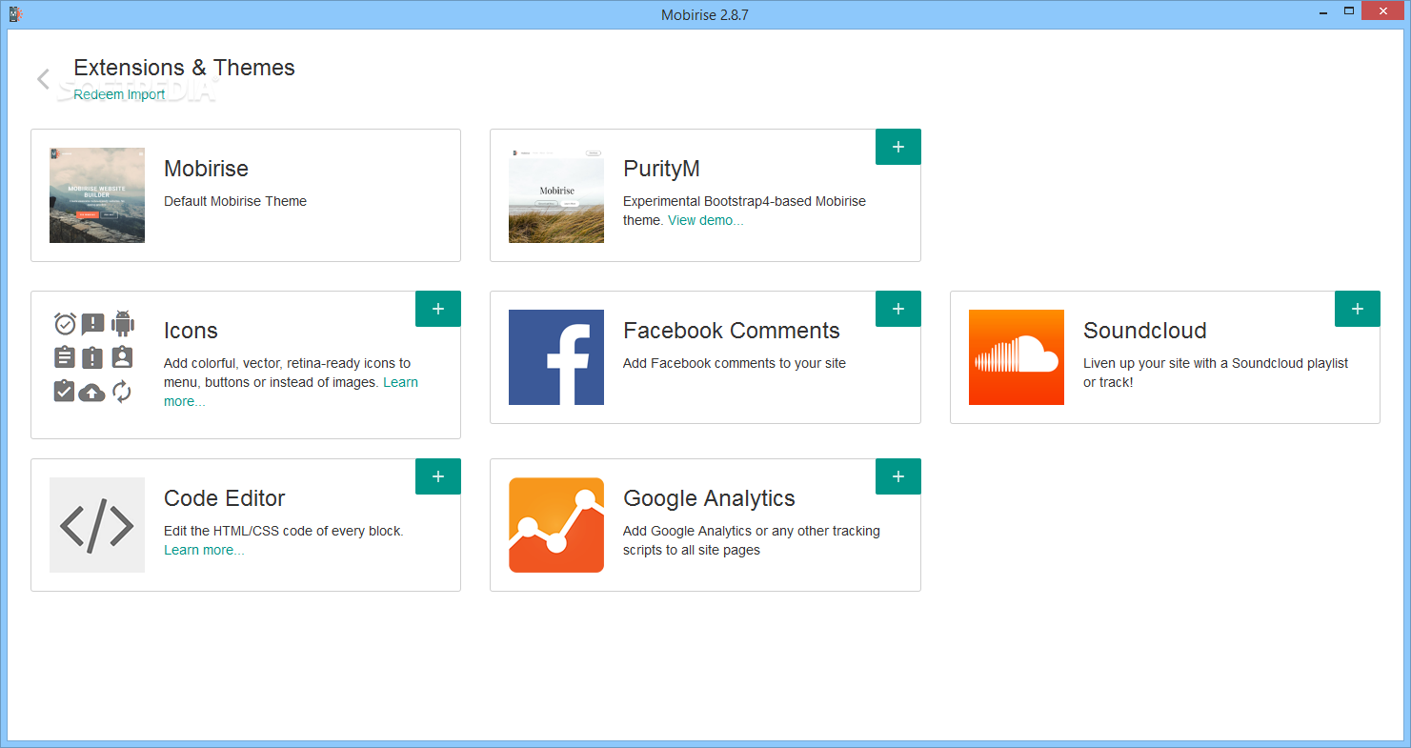Click the clipboard checkmark icon in Icons card

65,391
